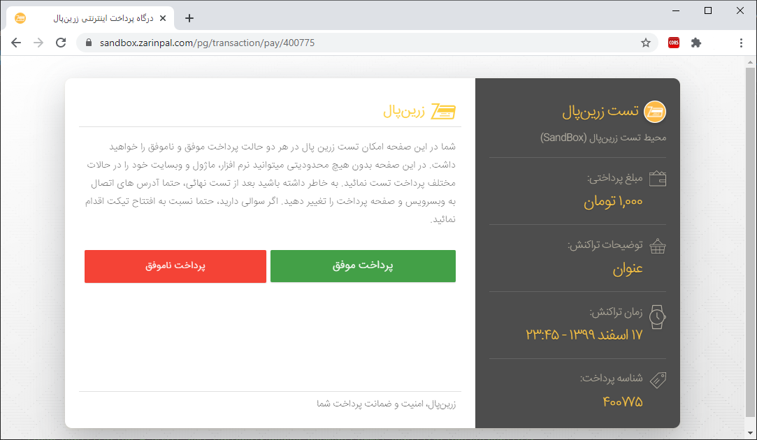The width and height of the screenshot is (757, 440).
Task: View site info via the padlock icon
Action: tap(88, 43)
